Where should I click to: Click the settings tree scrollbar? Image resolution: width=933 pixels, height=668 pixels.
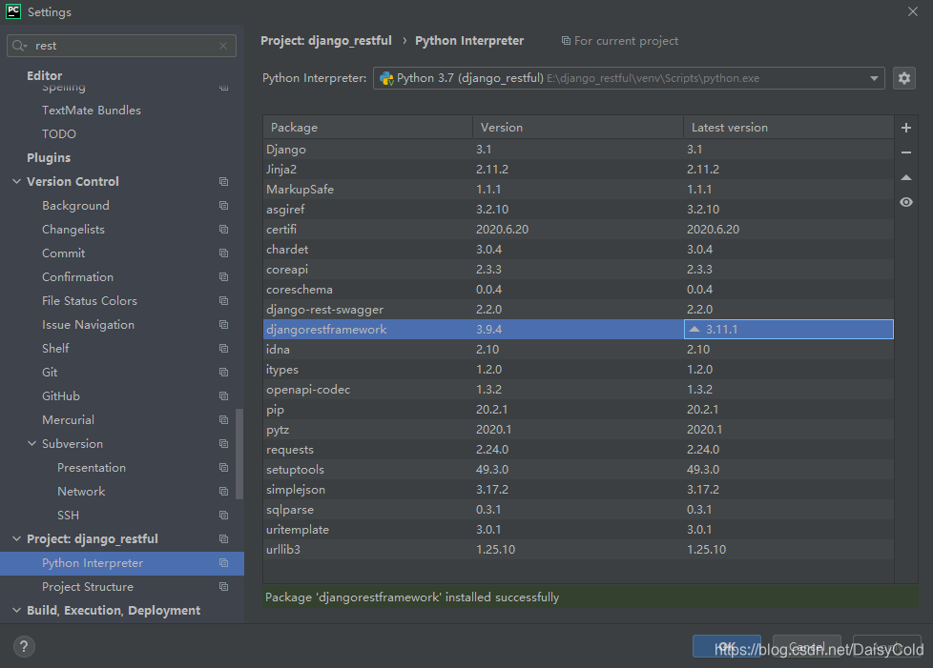click(239, 454)
